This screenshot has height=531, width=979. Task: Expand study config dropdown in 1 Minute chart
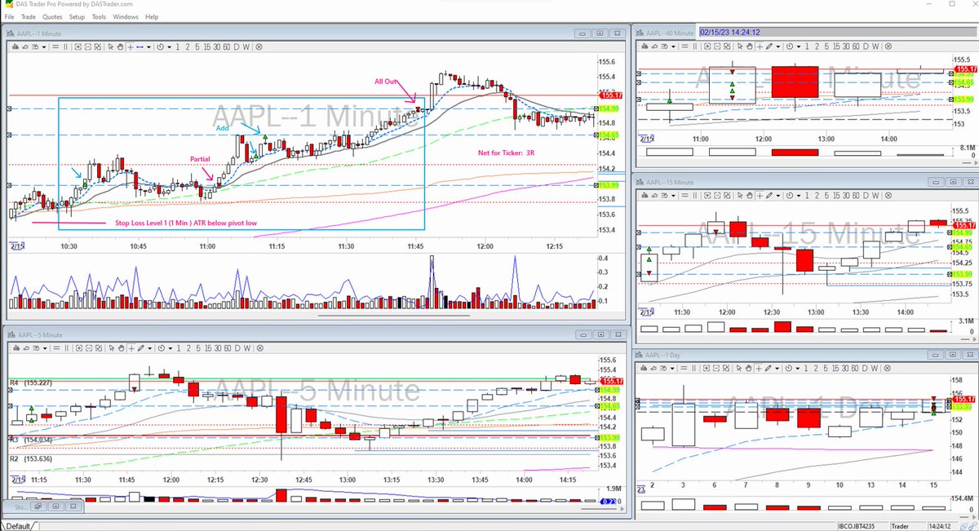[44, 47]
